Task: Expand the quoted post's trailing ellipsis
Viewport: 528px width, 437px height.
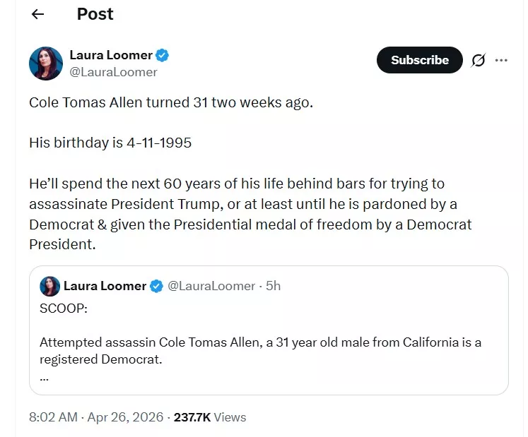Action: tap(44, 376)
